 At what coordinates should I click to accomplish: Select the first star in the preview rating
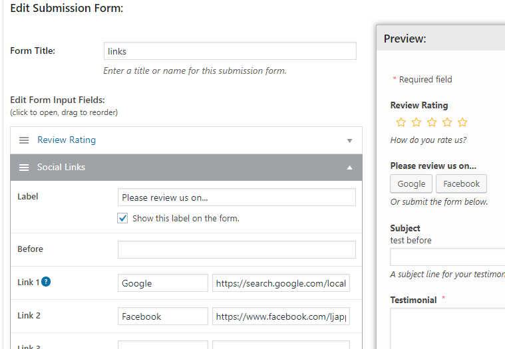[401, 122]
